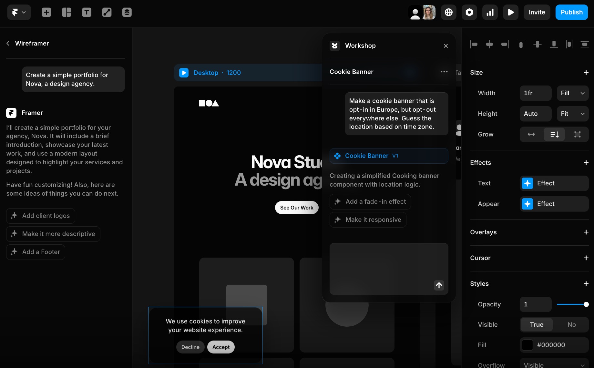Image resolution: width=594 pixels, height=368 pixels.
Task: Click the Nova logo on canvas
Action: tap(209, 103)
